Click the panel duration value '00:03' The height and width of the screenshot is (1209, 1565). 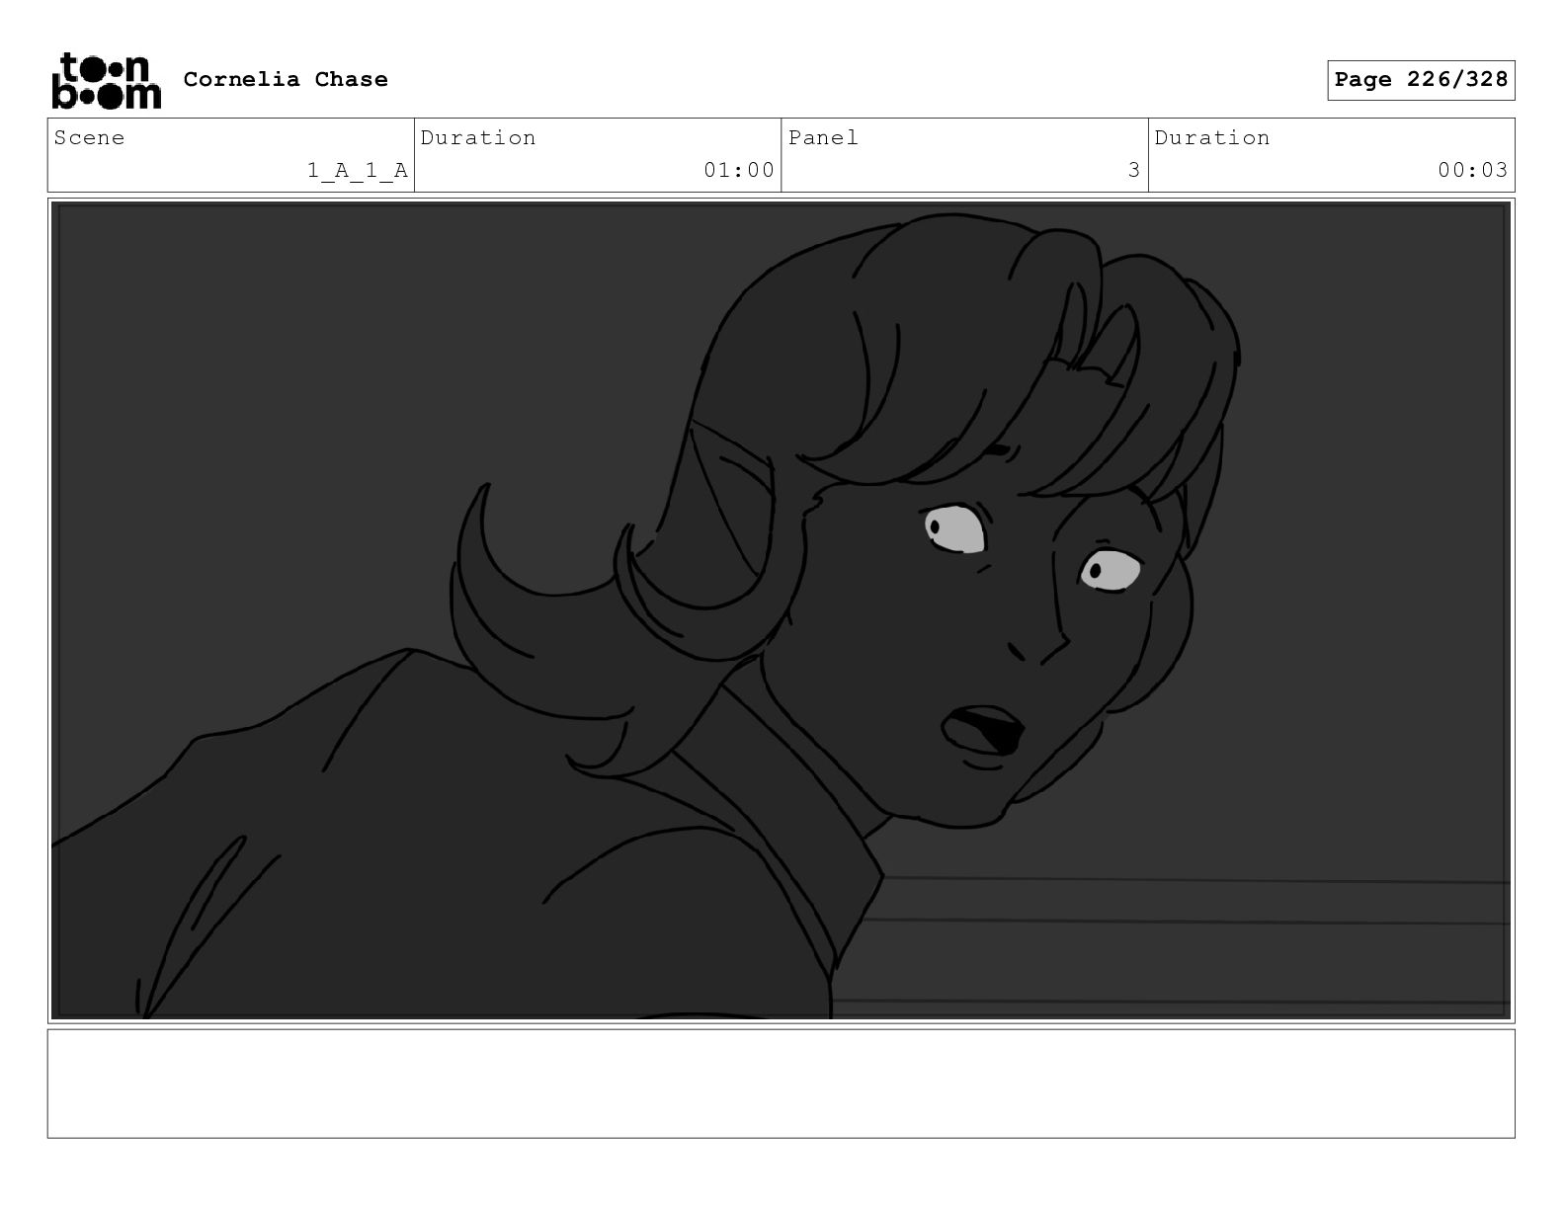point(1473,170)
